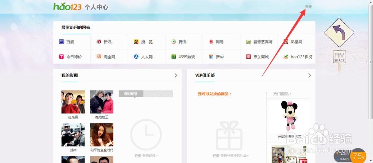Click the left-turn road sign
Image resolution: width=373 pixels, height=163 pixels.
(339, 33)
